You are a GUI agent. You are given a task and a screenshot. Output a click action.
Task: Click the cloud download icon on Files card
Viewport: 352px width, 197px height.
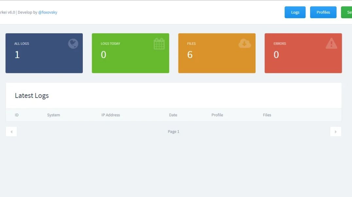(245, 43)
